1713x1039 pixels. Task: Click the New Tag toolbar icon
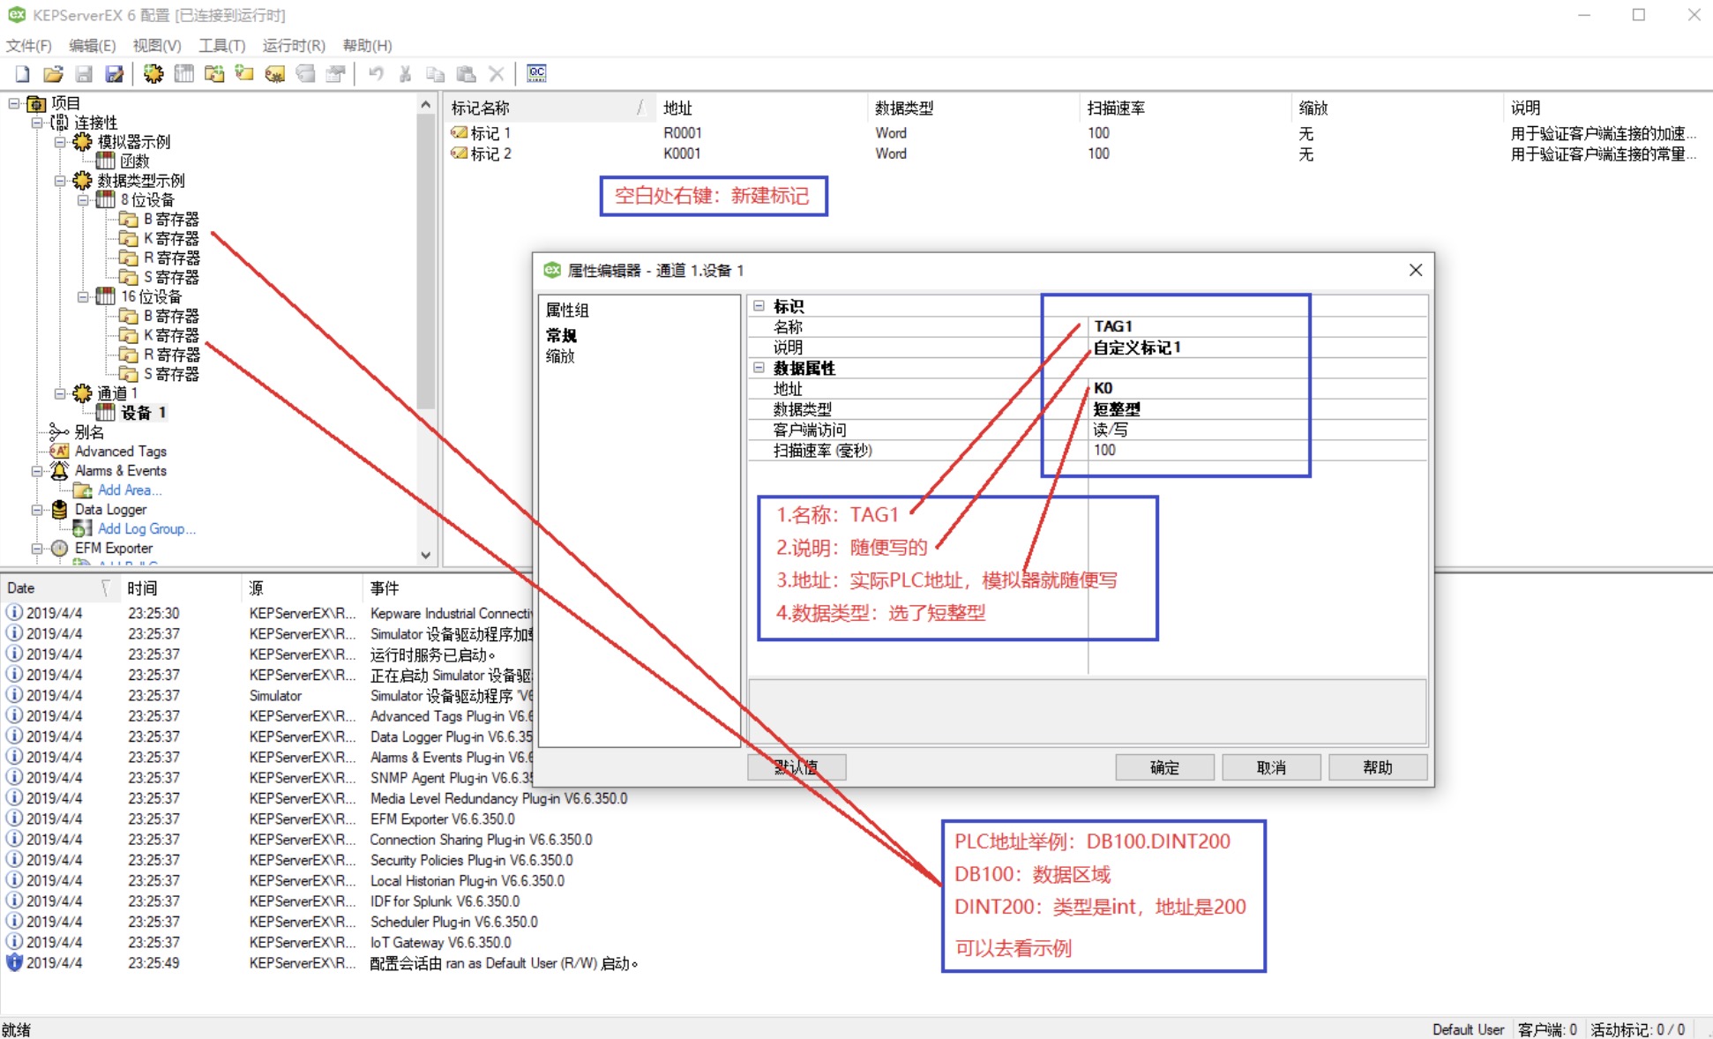pyautogui.click(x=244, y=74)
